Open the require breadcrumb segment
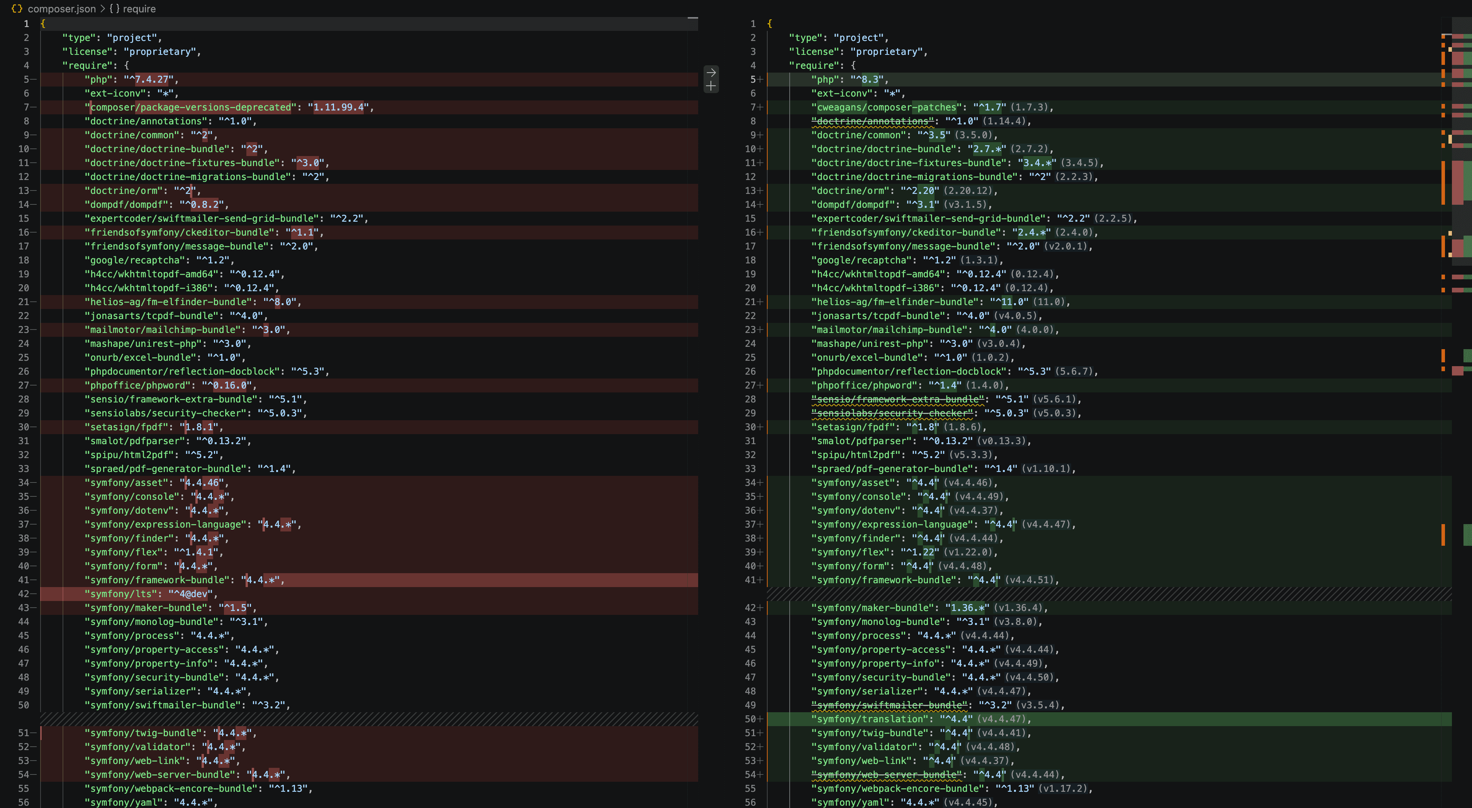The image size is (1472, 808). [x=139, y=8]
